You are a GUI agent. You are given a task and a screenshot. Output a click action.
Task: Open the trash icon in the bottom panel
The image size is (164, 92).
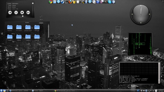click(x=156, y=91)
